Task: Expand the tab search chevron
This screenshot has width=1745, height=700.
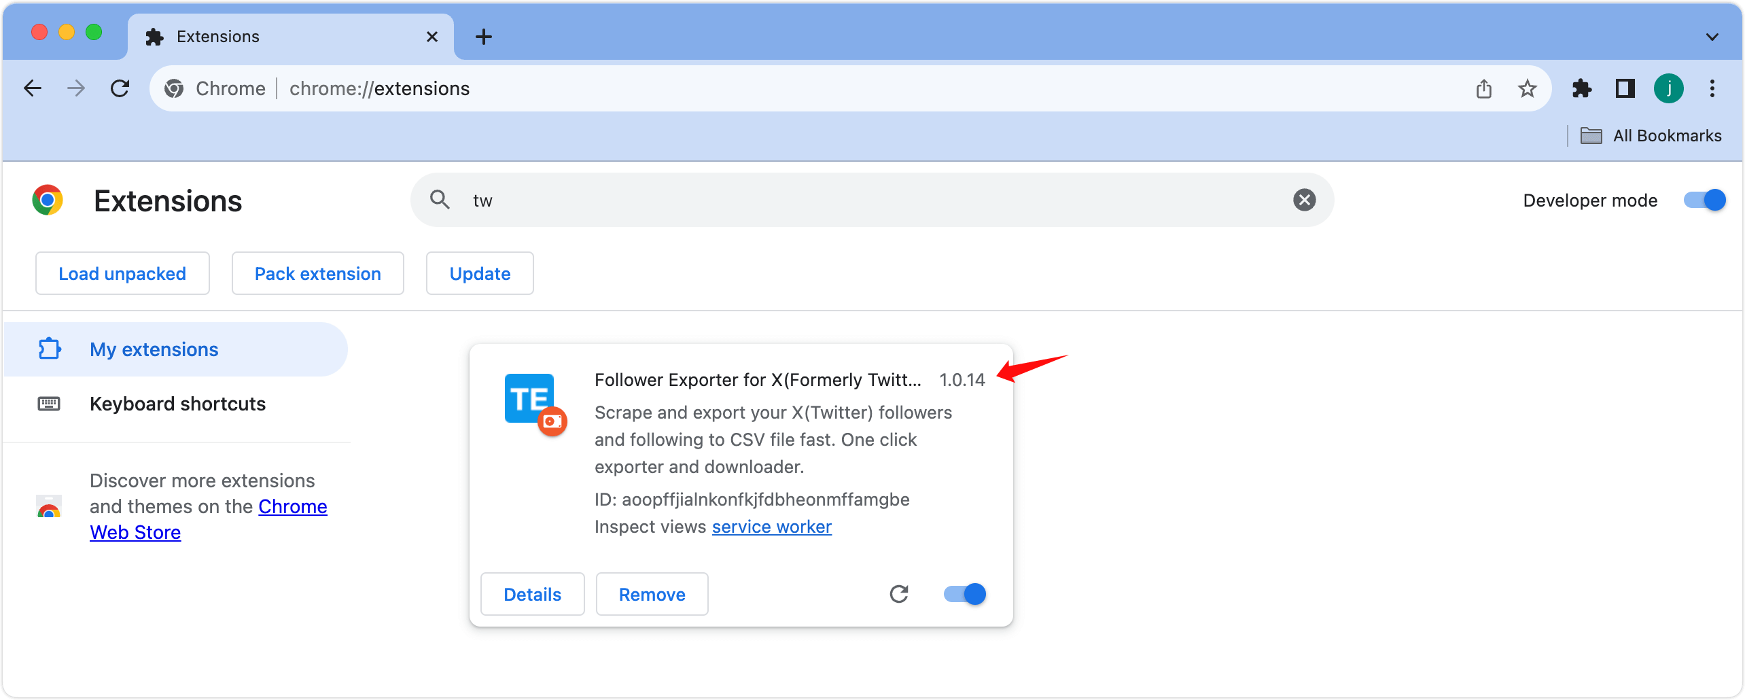Action: 1712,37
